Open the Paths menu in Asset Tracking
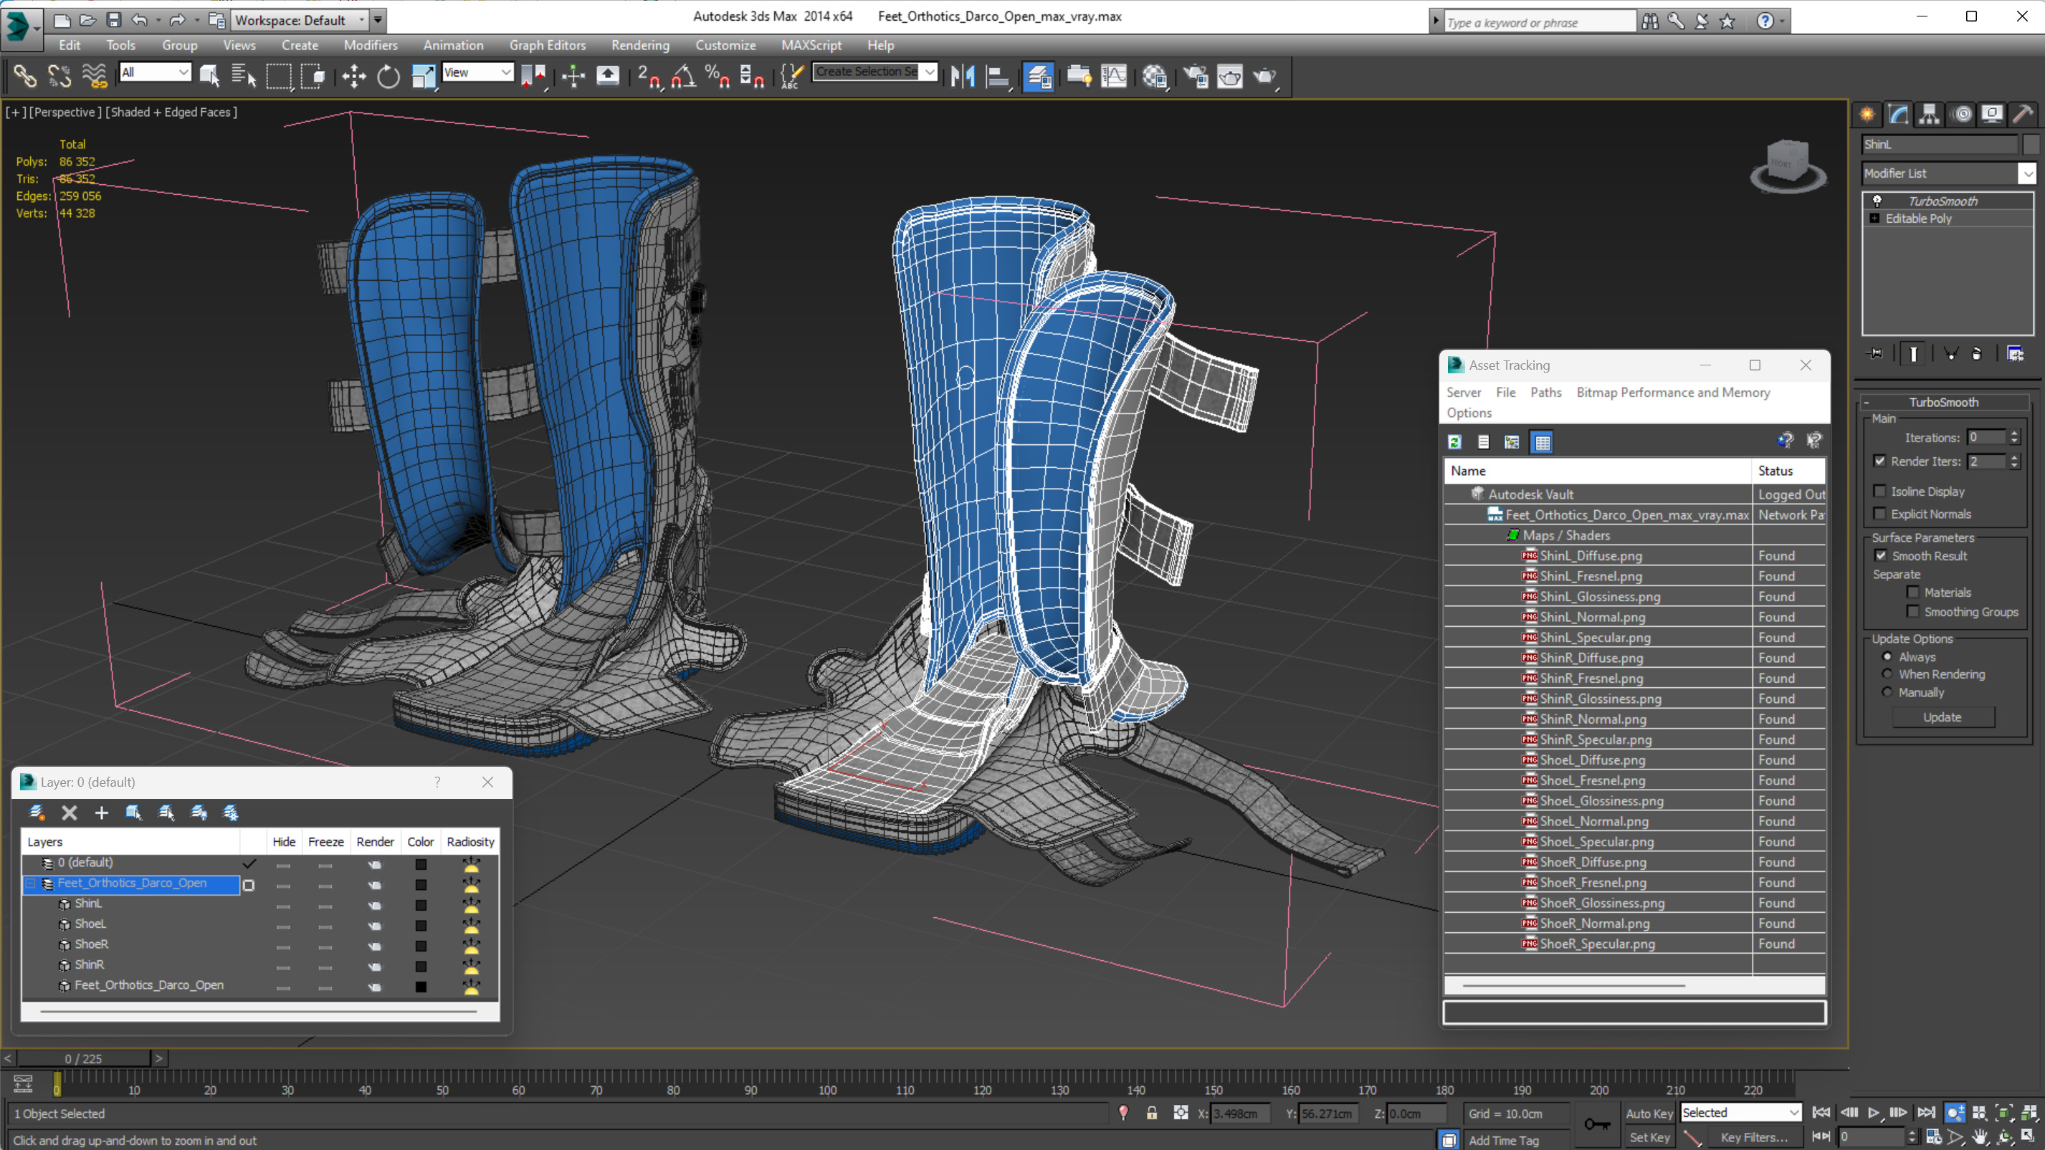This screenshot has height=1150, width=2045. coord(1545,392)
